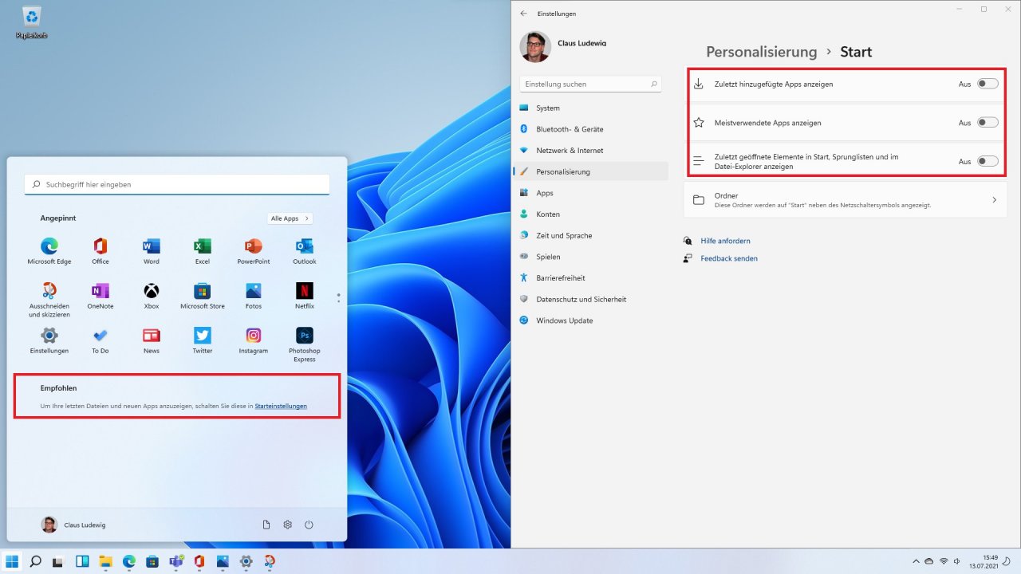The width and height of the screenshot is (1021, 574).
Task: Follow the Starteinstellungen link under Empfohlen
Action: pos(281,406)
